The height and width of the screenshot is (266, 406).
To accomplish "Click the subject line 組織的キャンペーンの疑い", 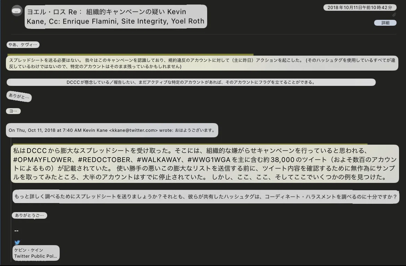I will pyautogui.click(x=125, y=12).
